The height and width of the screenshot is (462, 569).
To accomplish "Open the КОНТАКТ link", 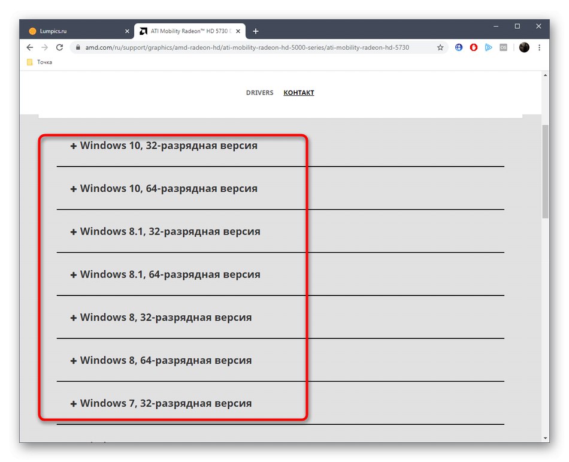I will [299, 92].
